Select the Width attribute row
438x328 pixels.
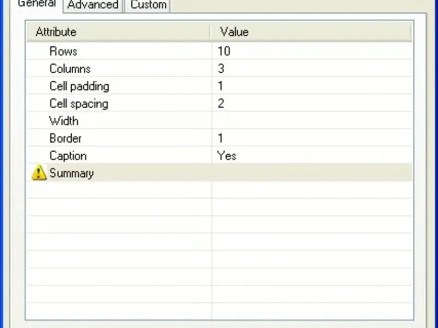tap(64, 121)
